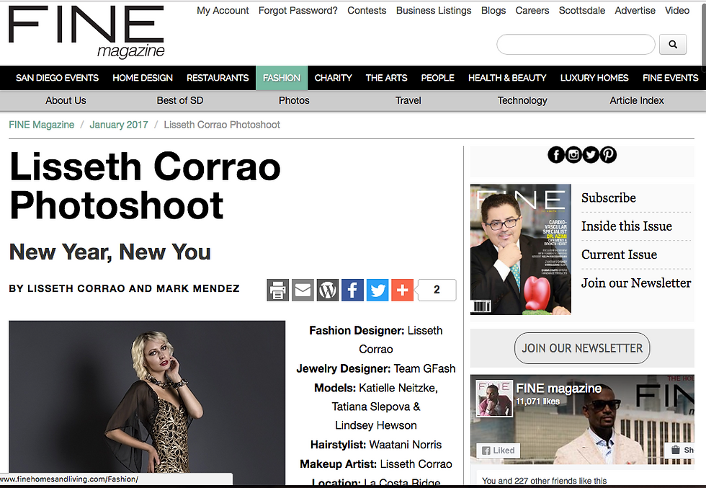Open the Charity section

[333, 78]
